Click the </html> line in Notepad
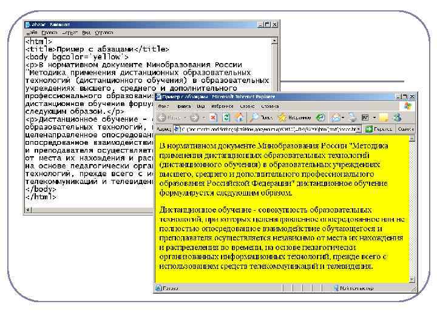 41,197
